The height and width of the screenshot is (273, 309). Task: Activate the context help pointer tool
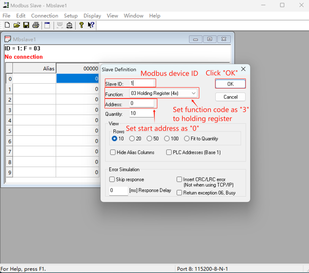click(91, 25)
